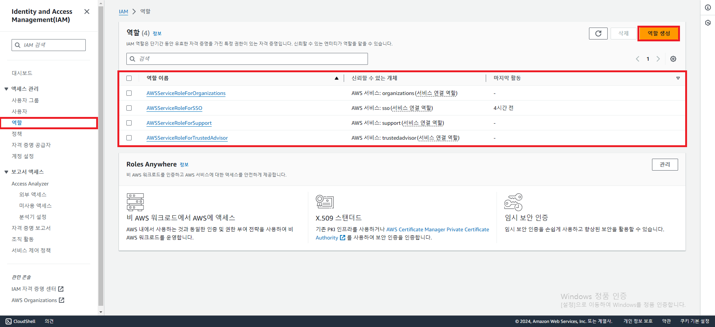Click organizations 서비스 연결 역할 link
The width and height of the screenshot is (715, 327).
[436, 93]
